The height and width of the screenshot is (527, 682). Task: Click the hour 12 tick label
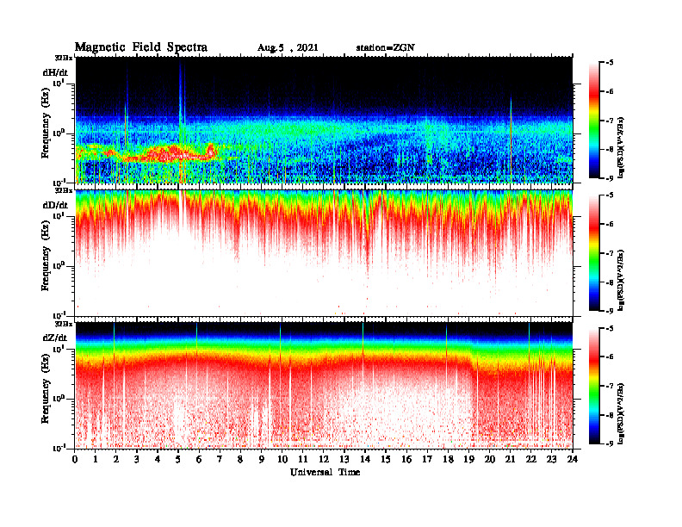[324, 460]
